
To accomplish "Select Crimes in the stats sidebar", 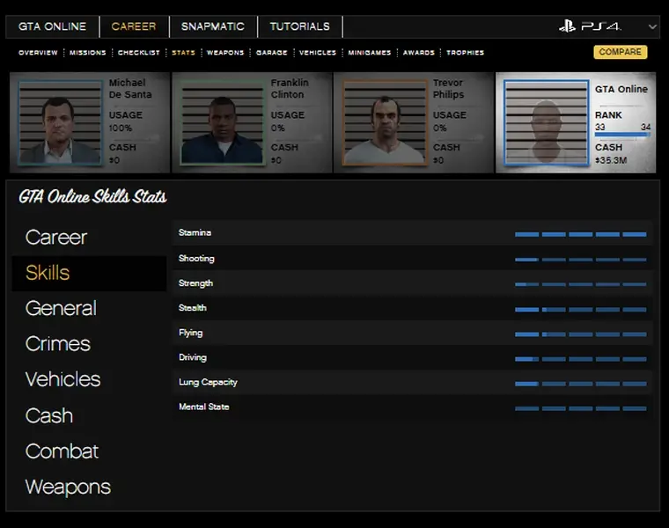I will [x=58, y=344].
